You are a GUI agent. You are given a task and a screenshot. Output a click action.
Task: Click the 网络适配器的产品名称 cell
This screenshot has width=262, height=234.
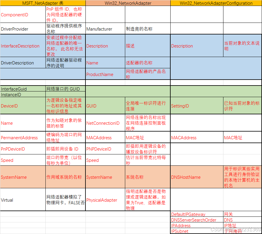(x=148, y=74)
